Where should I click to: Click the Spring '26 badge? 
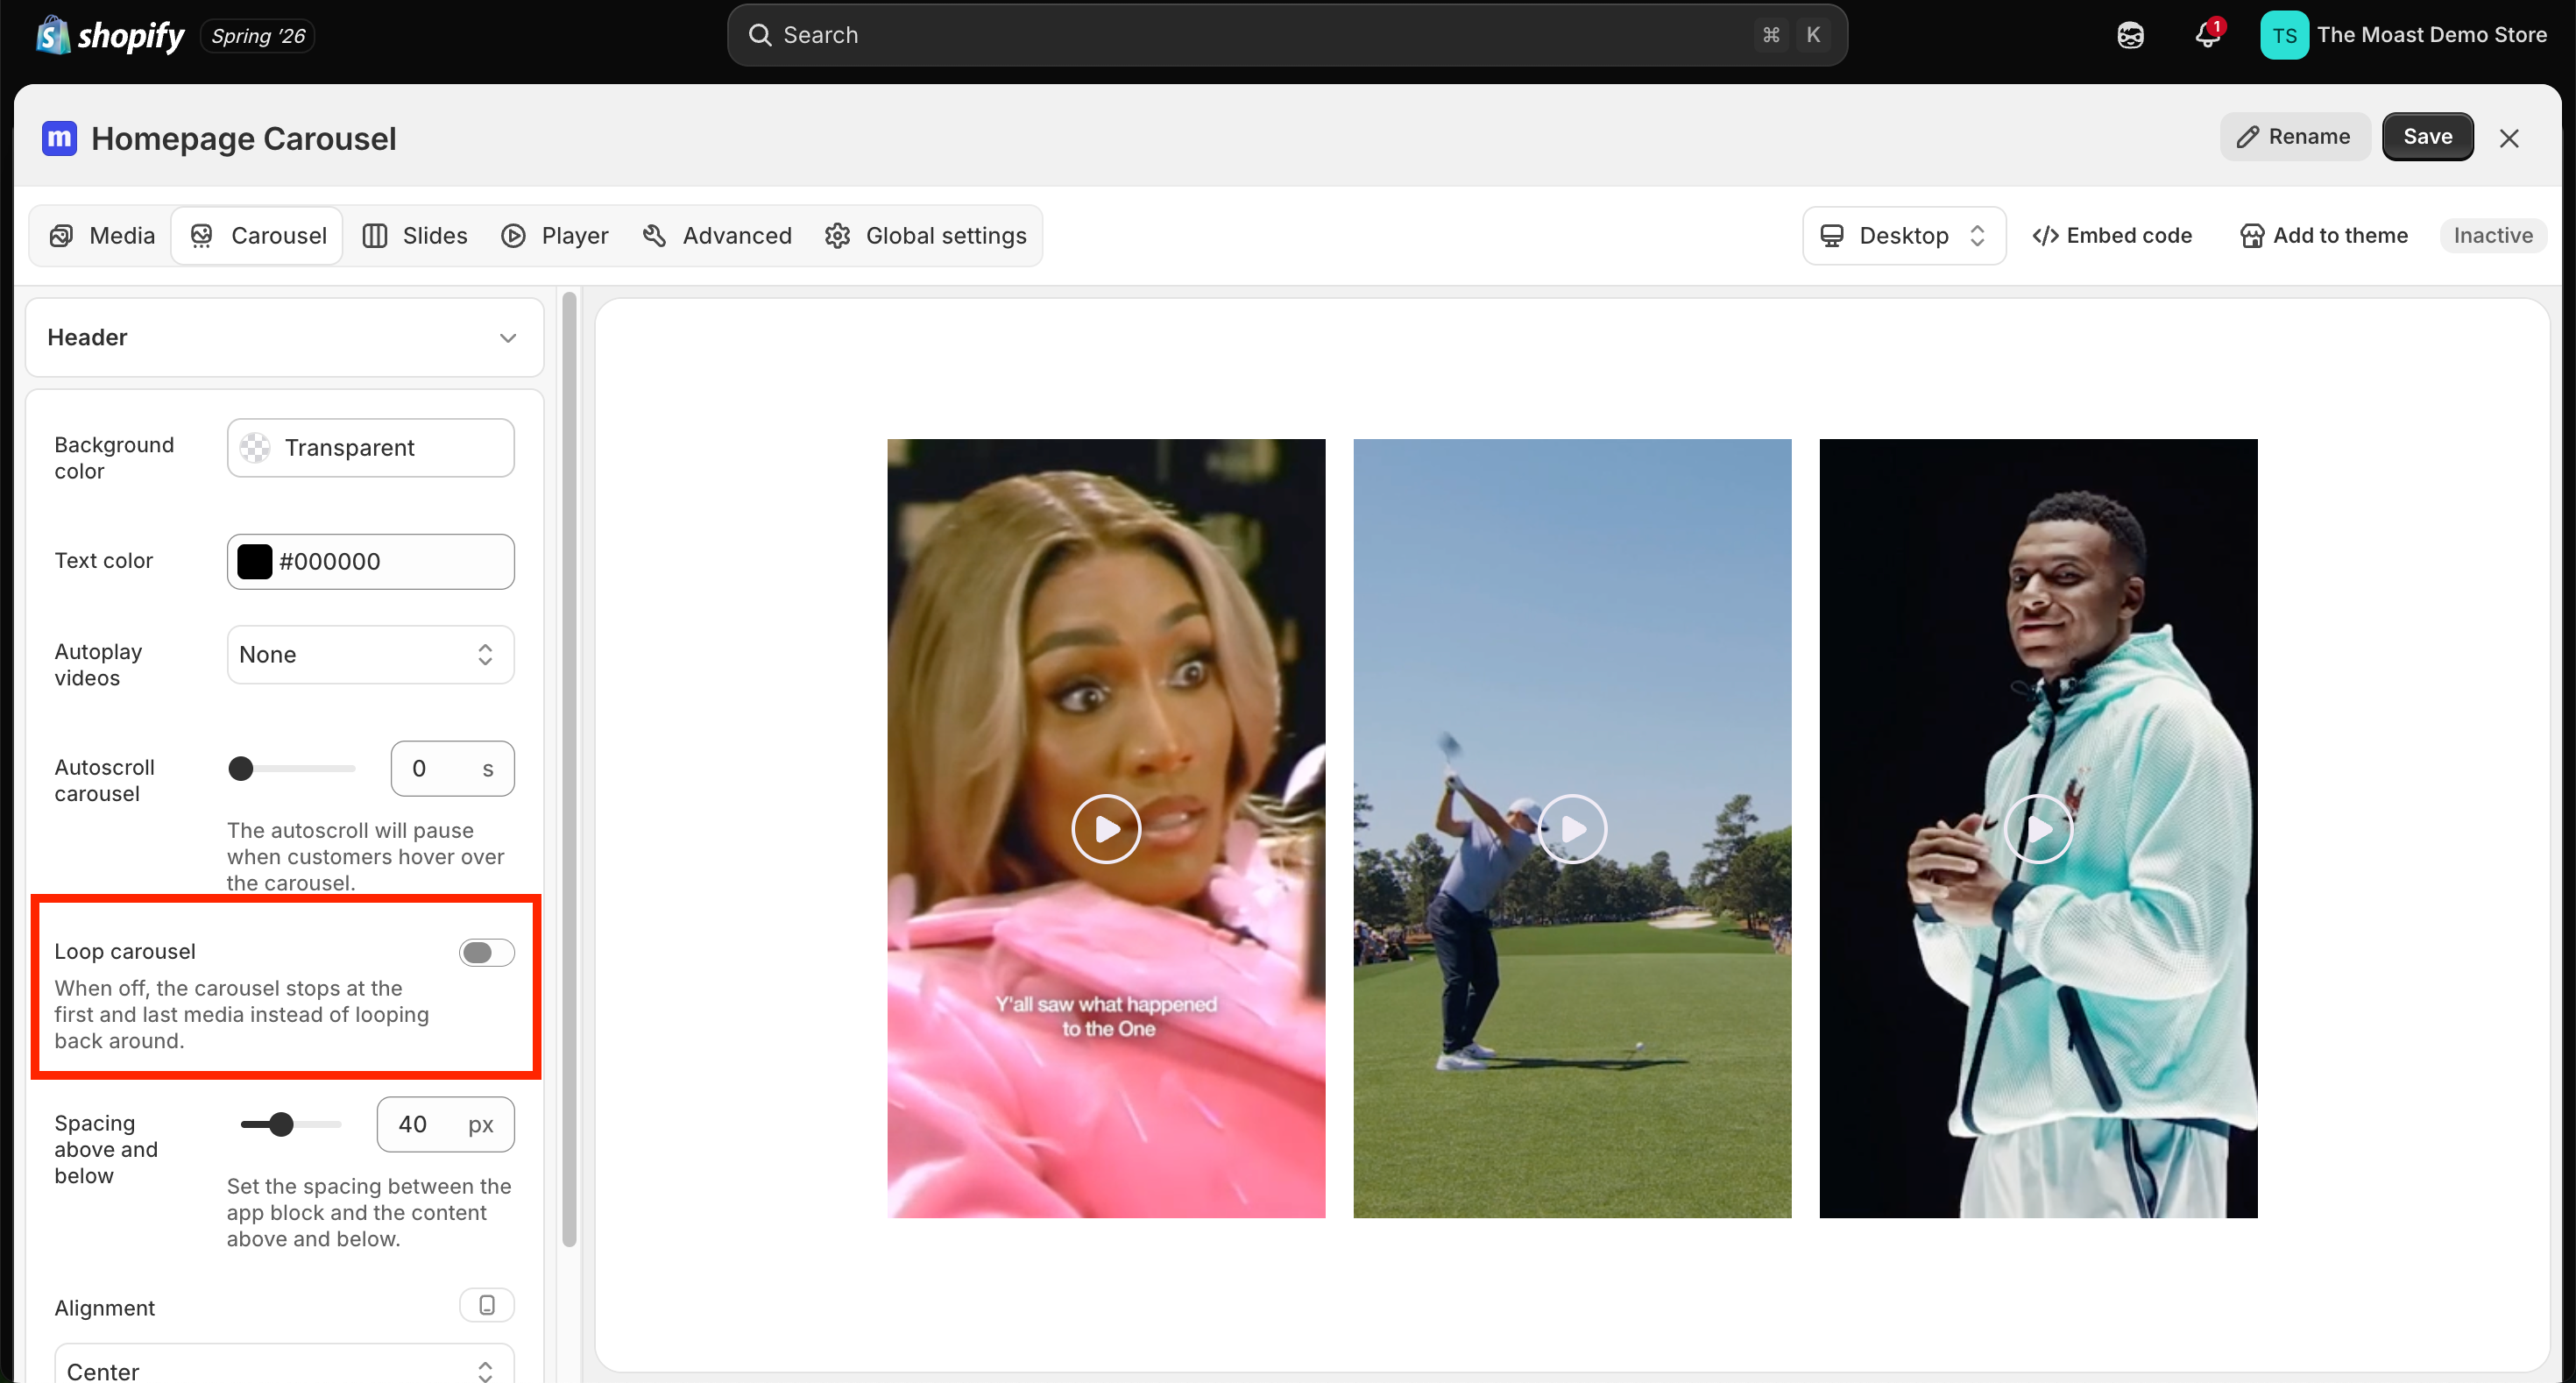click(258, 36)
